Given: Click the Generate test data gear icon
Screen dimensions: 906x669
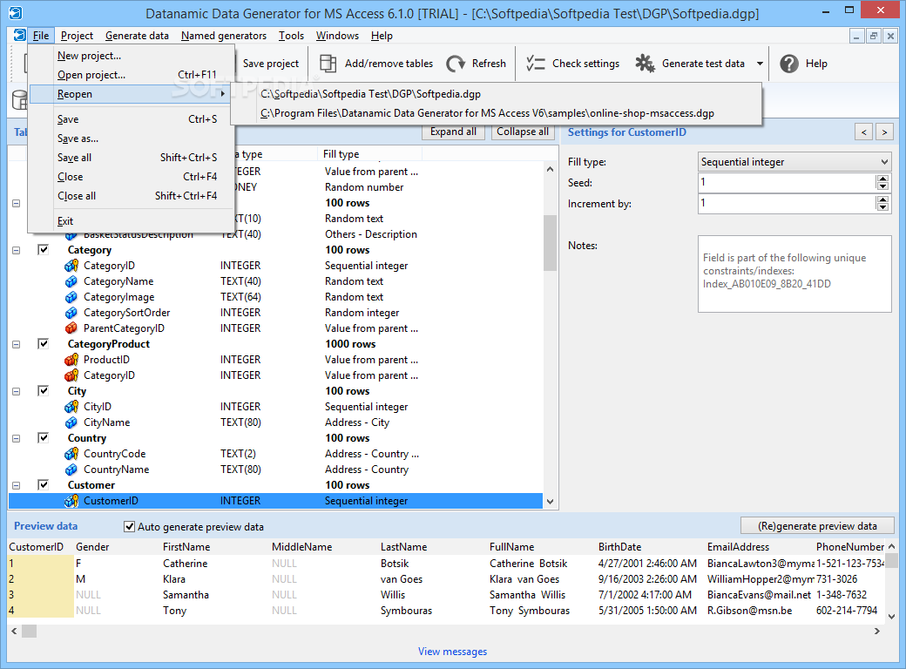Looking at the screenshot, I should (645, 64).
